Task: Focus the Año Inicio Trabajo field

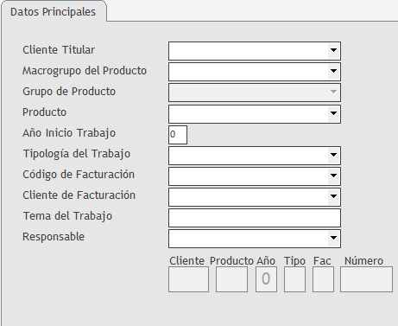Action: point(178,135)
